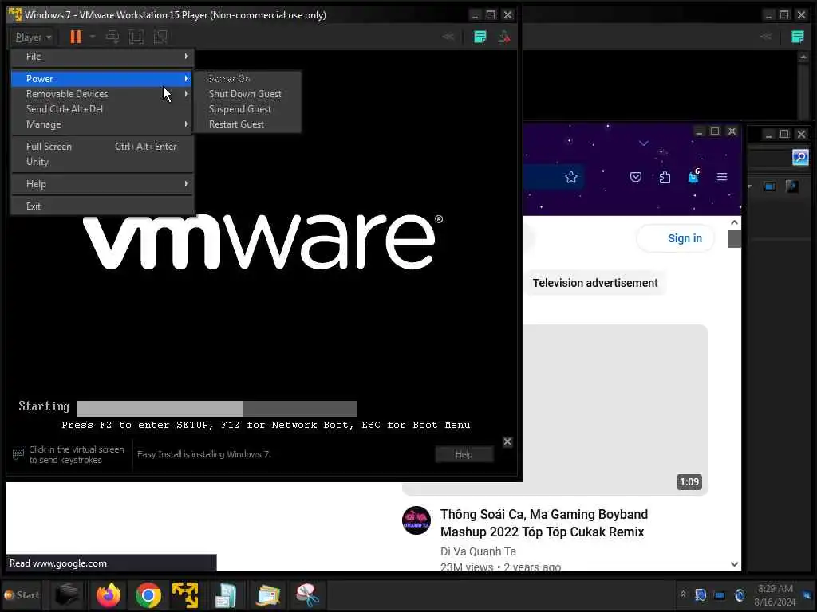Close the Easy Install notification bar
This screenshot has height=612, width=817.
507,441
